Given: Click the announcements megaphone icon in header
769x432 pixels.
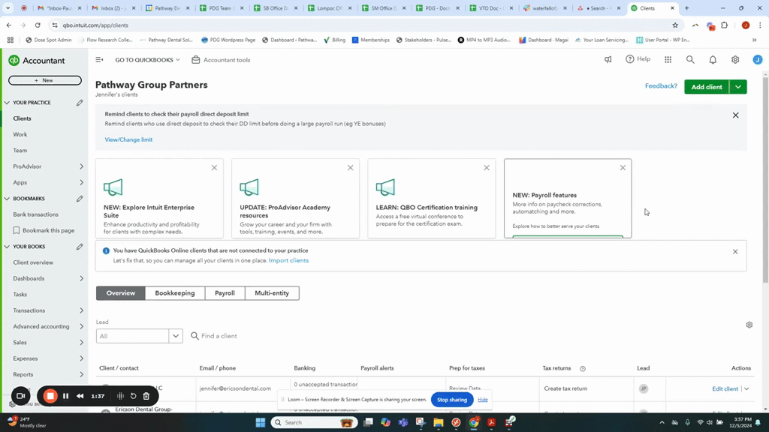Looking at the screenshot, I should pyautogui.click(x=608, y=60).
